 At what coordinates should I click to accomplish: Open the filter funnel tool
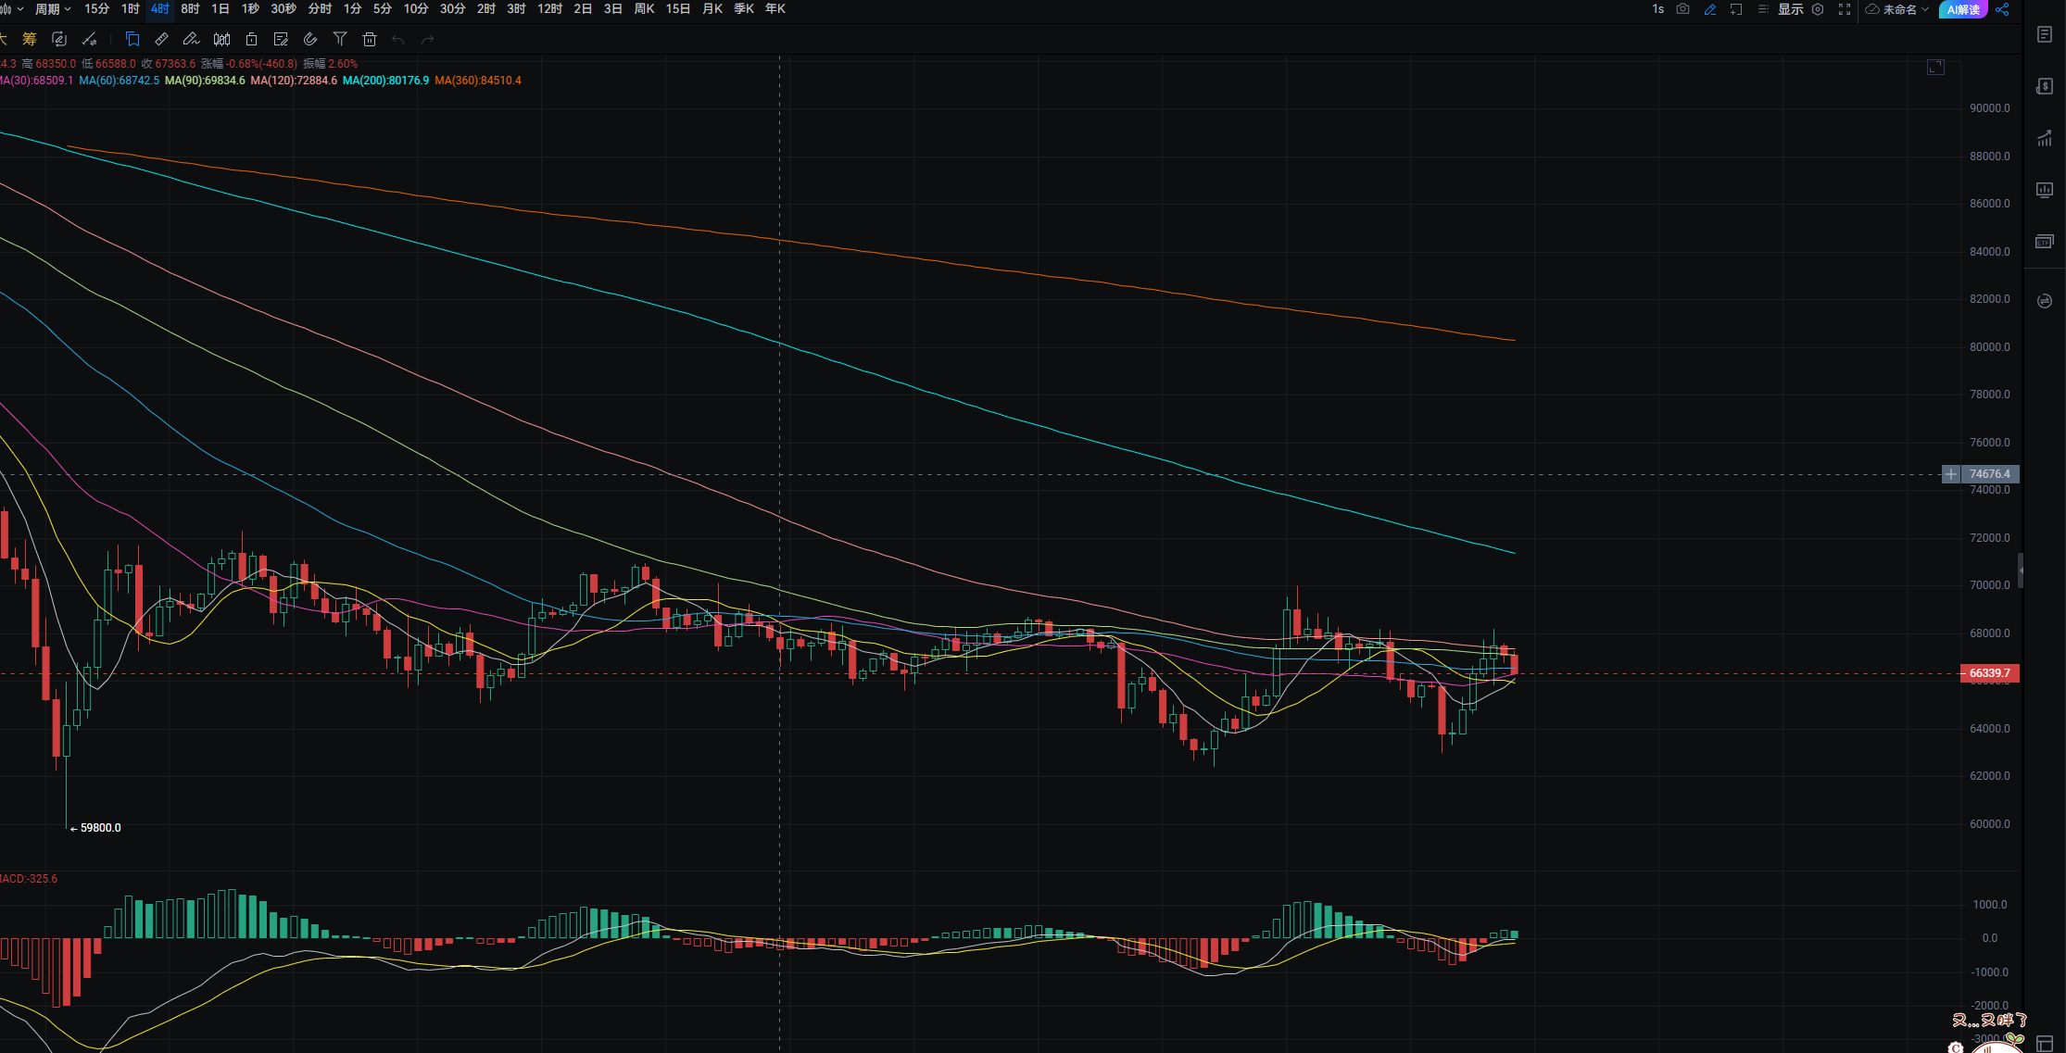click(340, 39)
